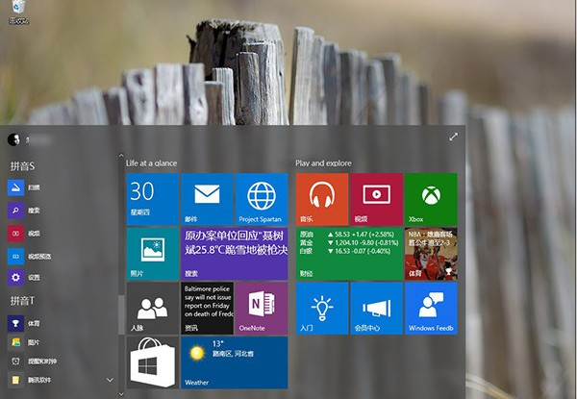
Task: Open the user account avatar menu
Action: 13,139
